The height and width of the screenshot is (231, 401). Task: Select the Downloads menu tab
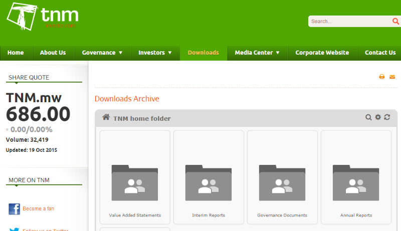pos(204,53)
